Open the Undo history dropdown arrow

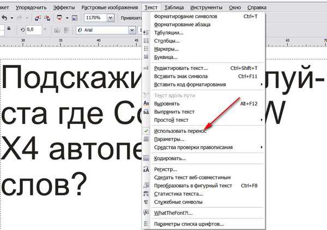pos(12,18)
